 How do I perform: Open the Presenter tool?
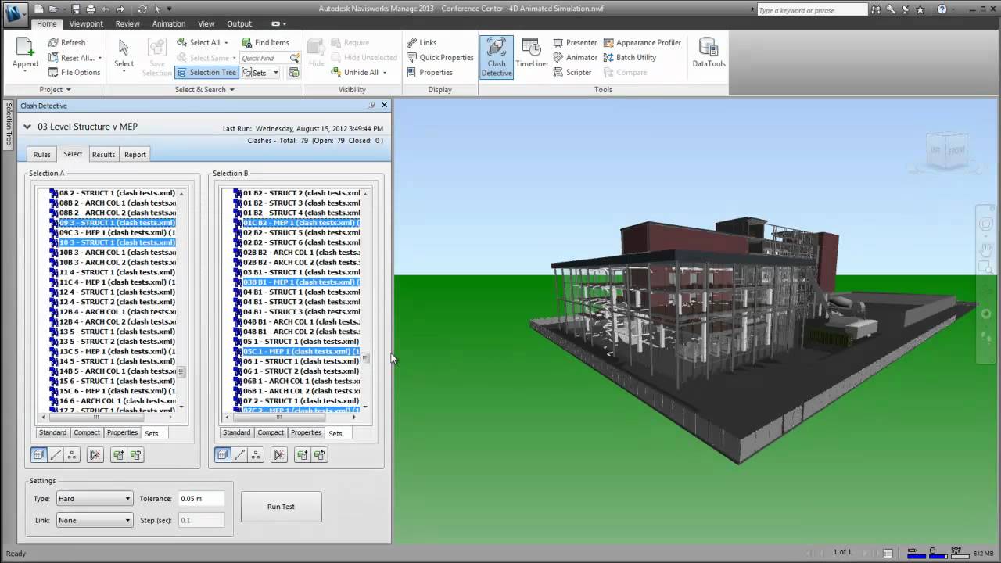point(578,42)
